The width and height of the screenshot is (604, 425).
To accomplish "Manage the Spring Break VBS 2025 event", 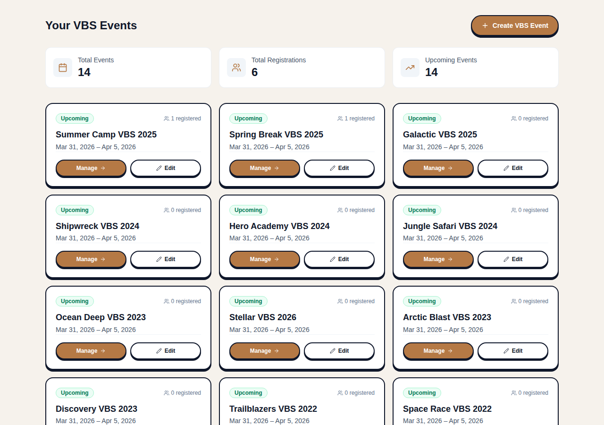I will coord(264,168).
